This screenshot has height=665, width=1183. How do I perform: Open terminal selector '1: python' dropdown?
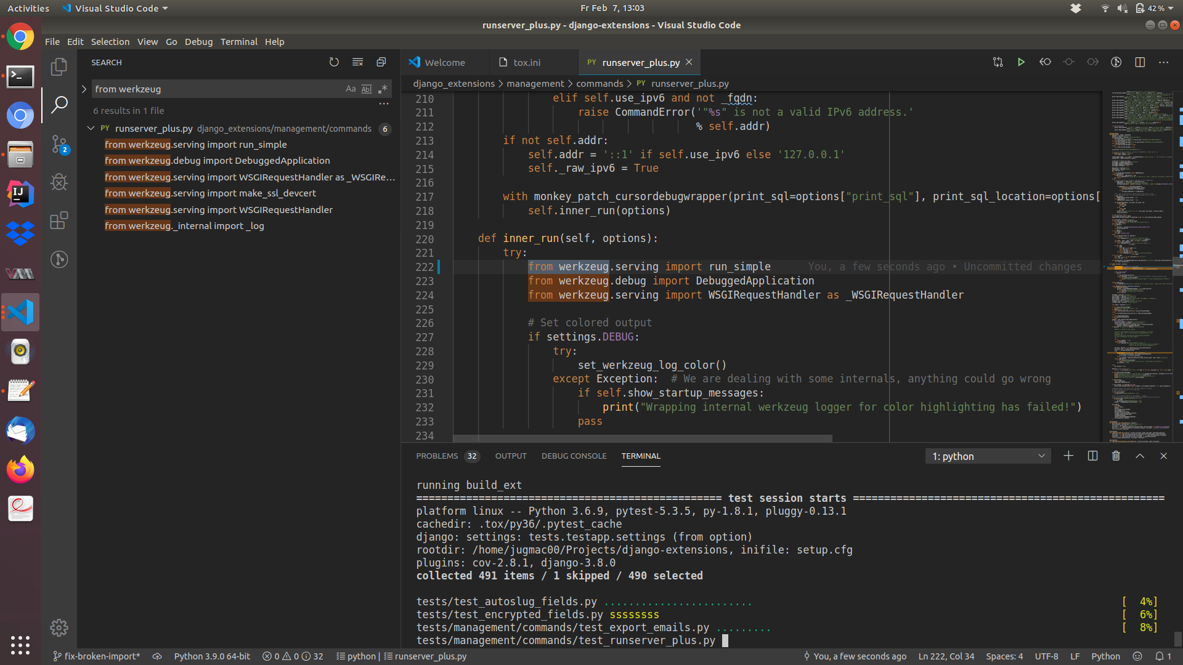(988, 456)
